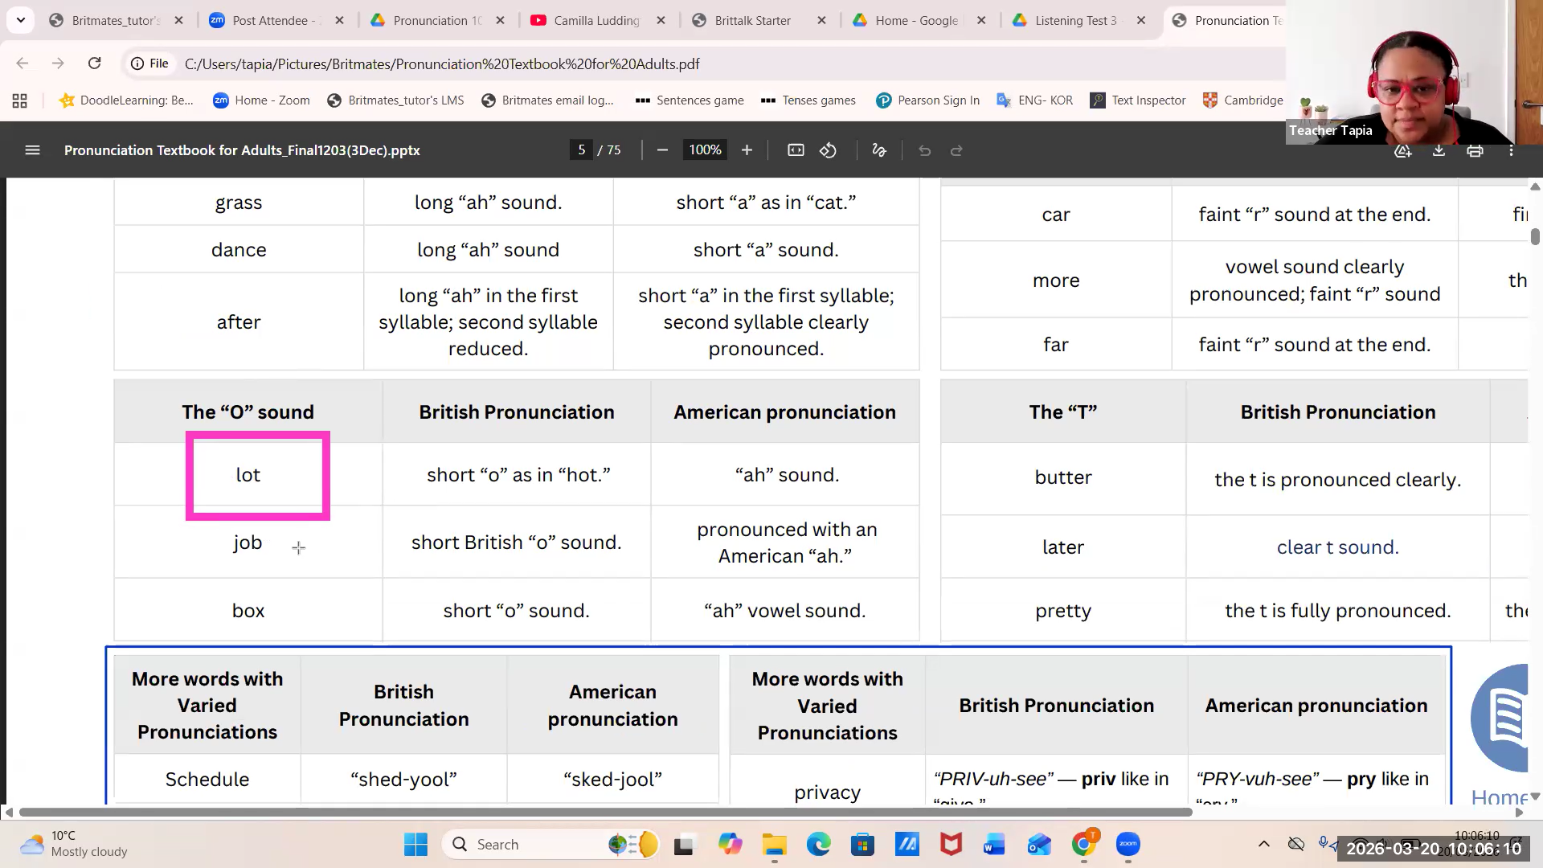Reload the current browser page
The width and height of the screenshot is (1543, 868).
pos(94,63)
